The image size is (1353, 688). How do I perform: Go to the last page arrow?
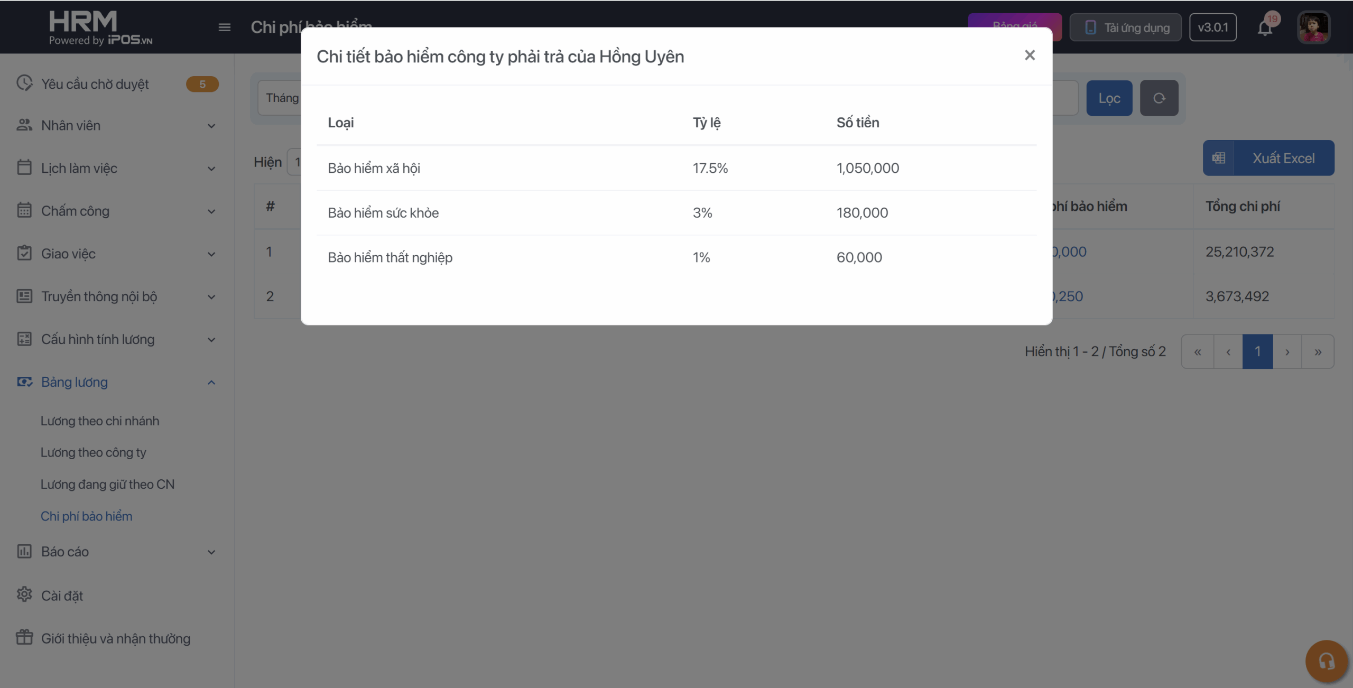click(1318, 352)
